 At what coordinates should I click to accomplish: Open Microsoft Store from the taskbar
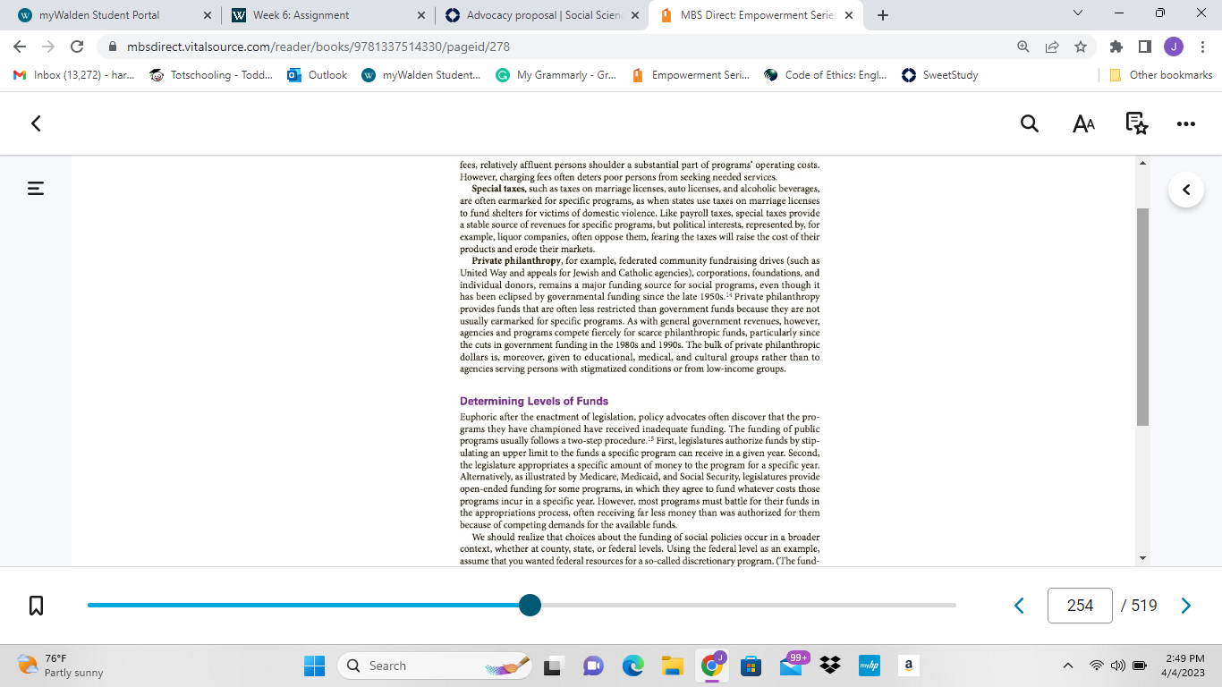[x=751, y=666]
